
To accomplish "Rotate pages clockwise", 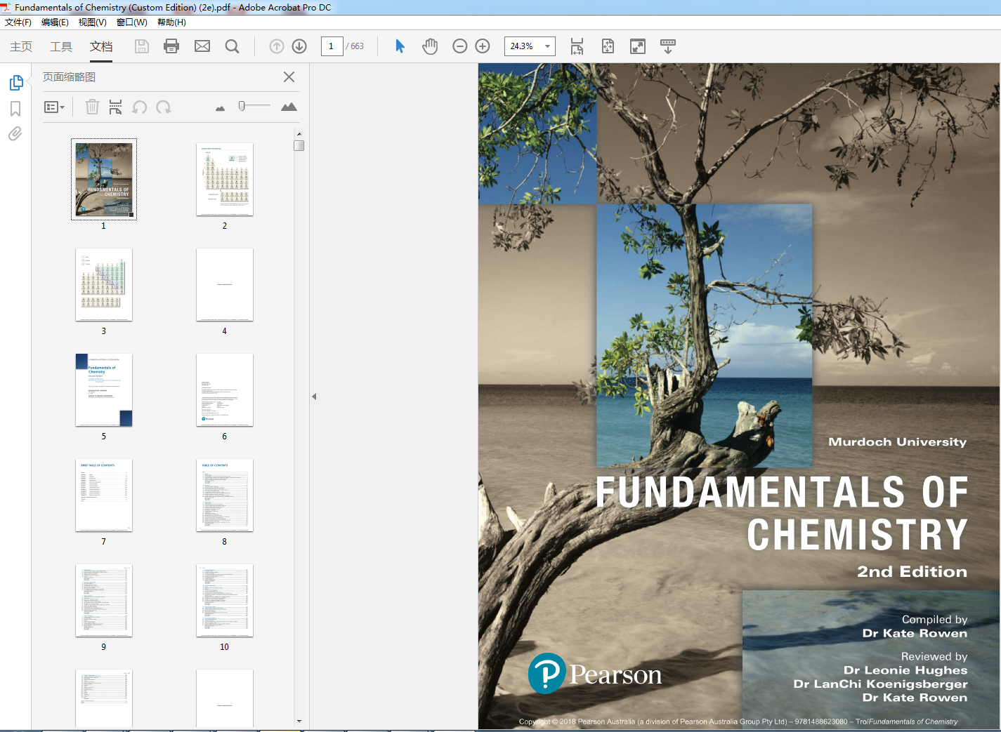I will [x=164, y=107].
